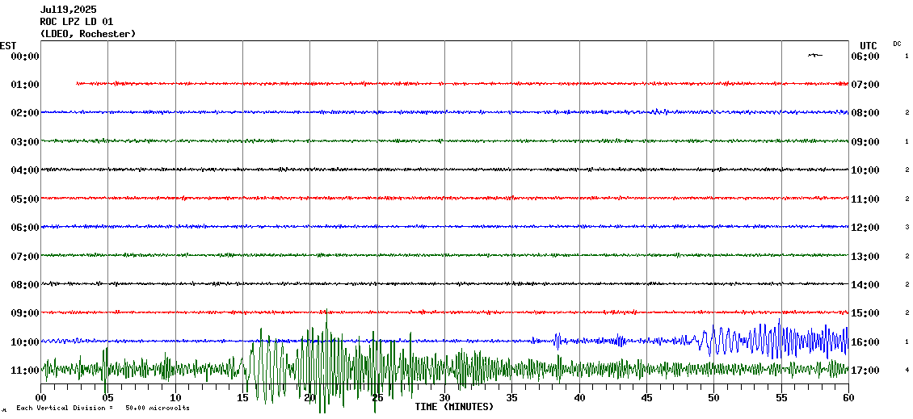Click the red trace on the 07:00 UTC row

pos(462,84)
